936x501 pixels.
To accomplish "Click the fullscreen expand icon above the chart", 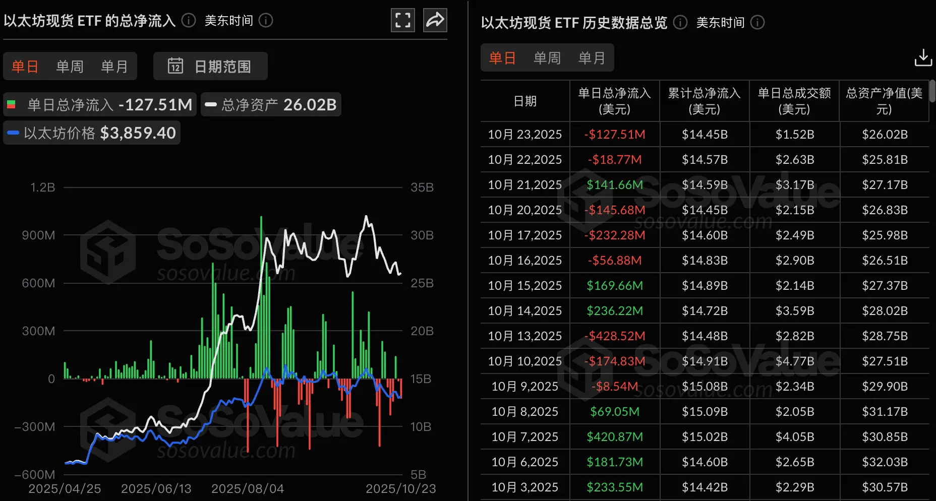I will point(402,20).
